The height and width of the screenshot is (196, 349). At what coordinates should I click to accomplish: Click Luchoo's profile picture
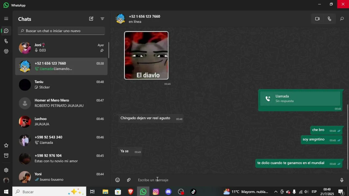click(25, 122)
